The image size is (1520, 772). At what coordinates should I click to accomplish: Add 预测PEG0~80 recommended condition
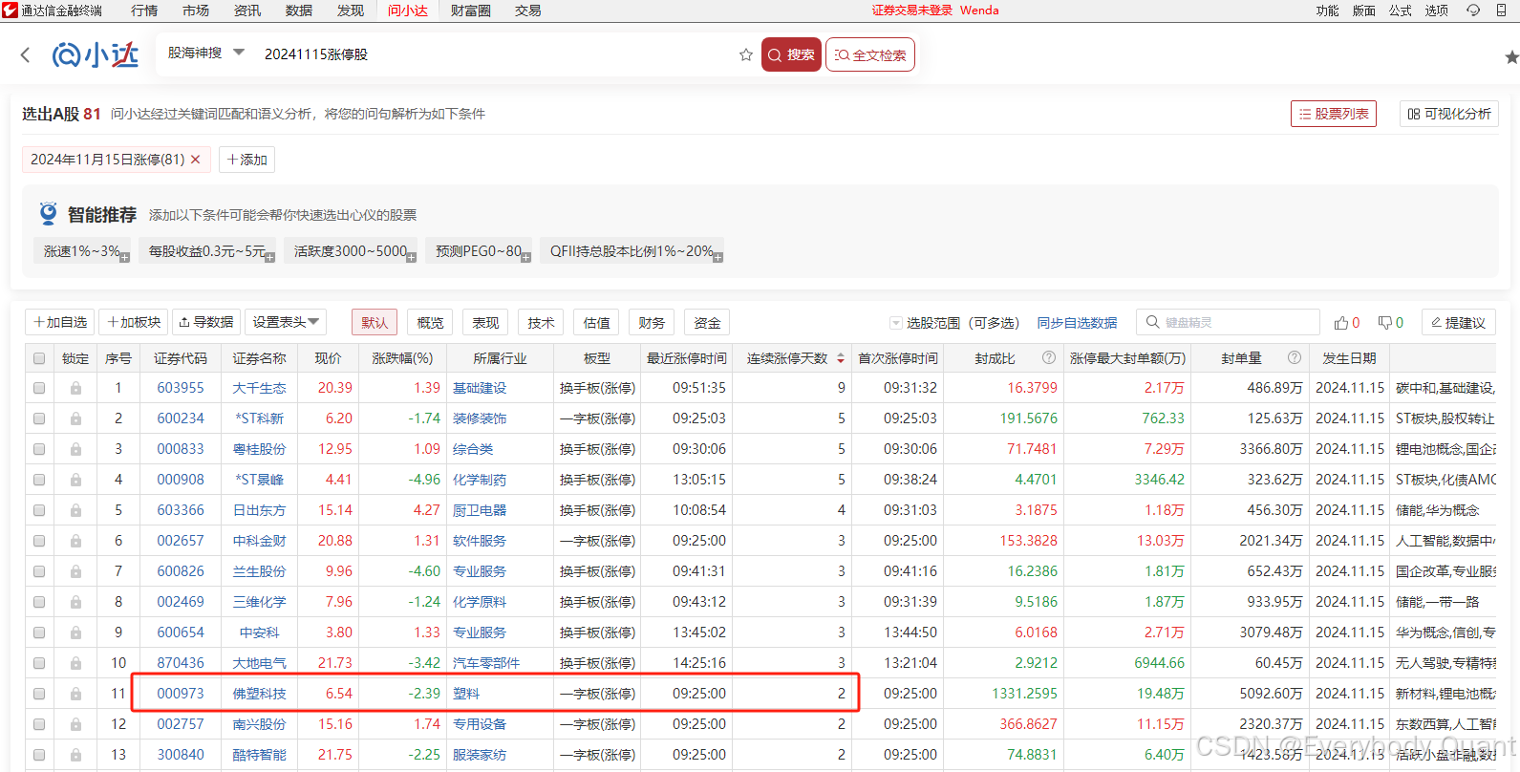pos(479,251)
